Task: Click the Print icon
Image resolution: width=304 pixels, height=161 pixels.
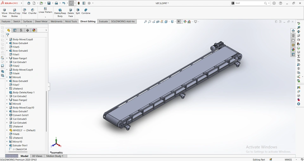Action: pos(56,3)
